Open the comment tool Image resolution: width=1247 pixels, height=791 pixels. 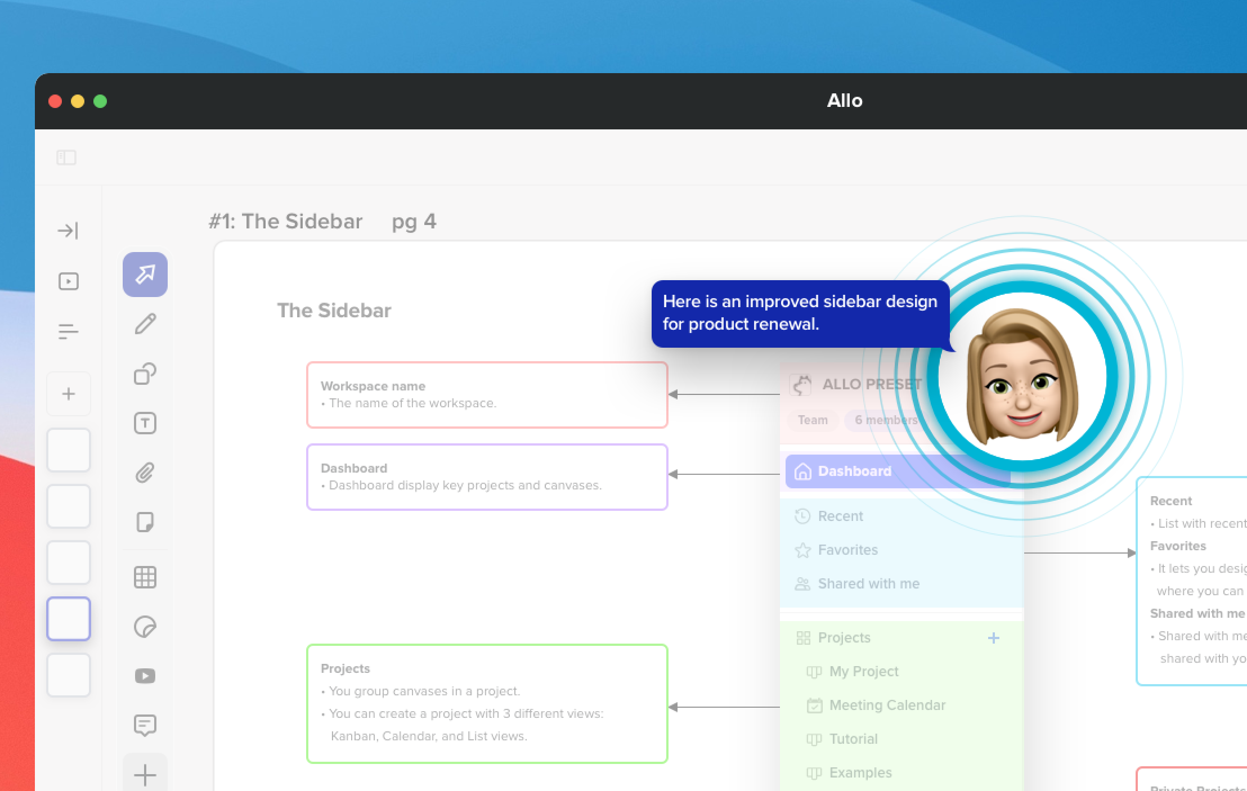[x=145, y=725]
